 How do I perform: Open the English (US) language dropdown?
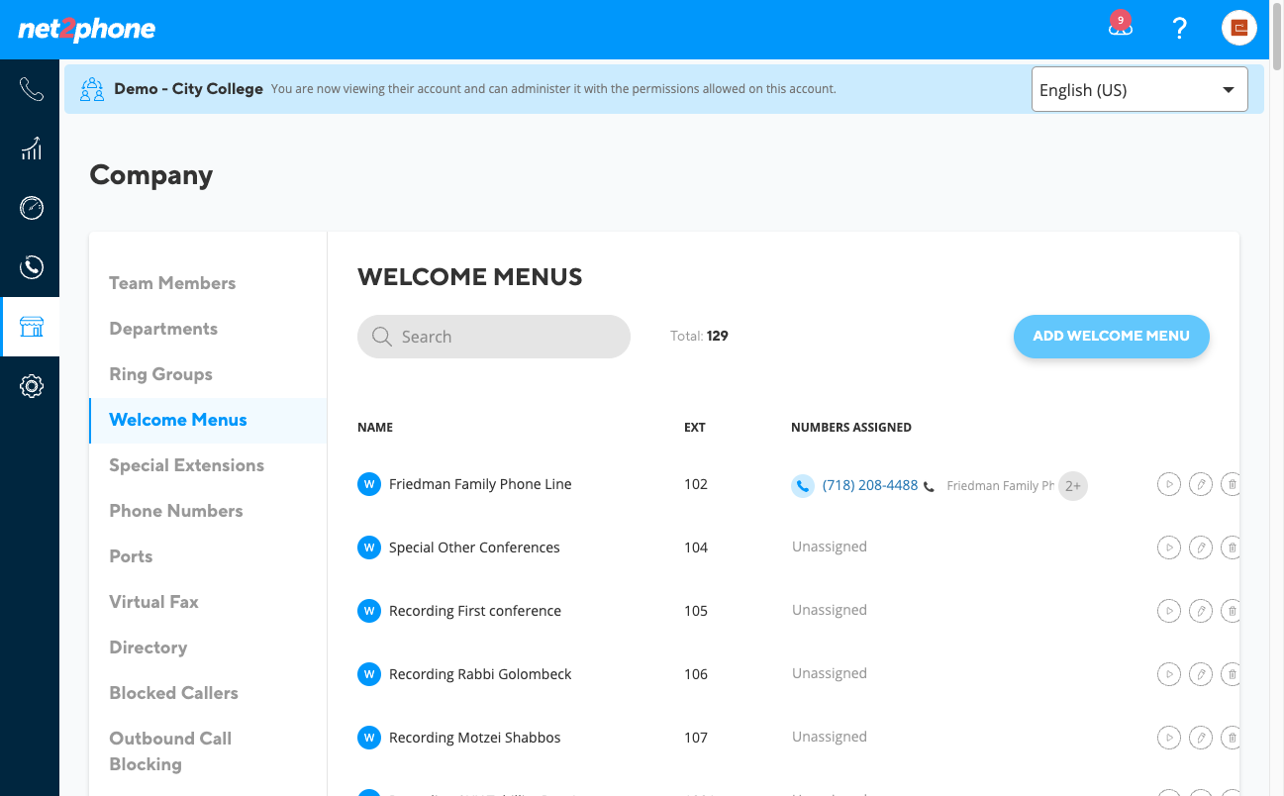coord(1139,90)
